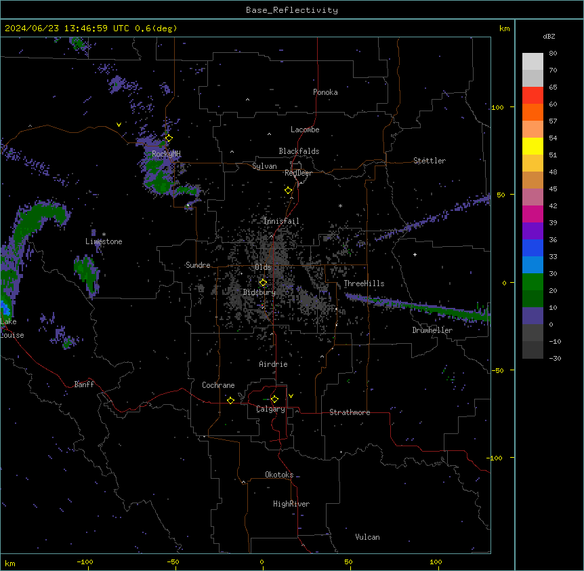This screenshot has height=571, width=584.
Task: Click the yellow diamond marker above Calgary label
Action: (274, 399)
